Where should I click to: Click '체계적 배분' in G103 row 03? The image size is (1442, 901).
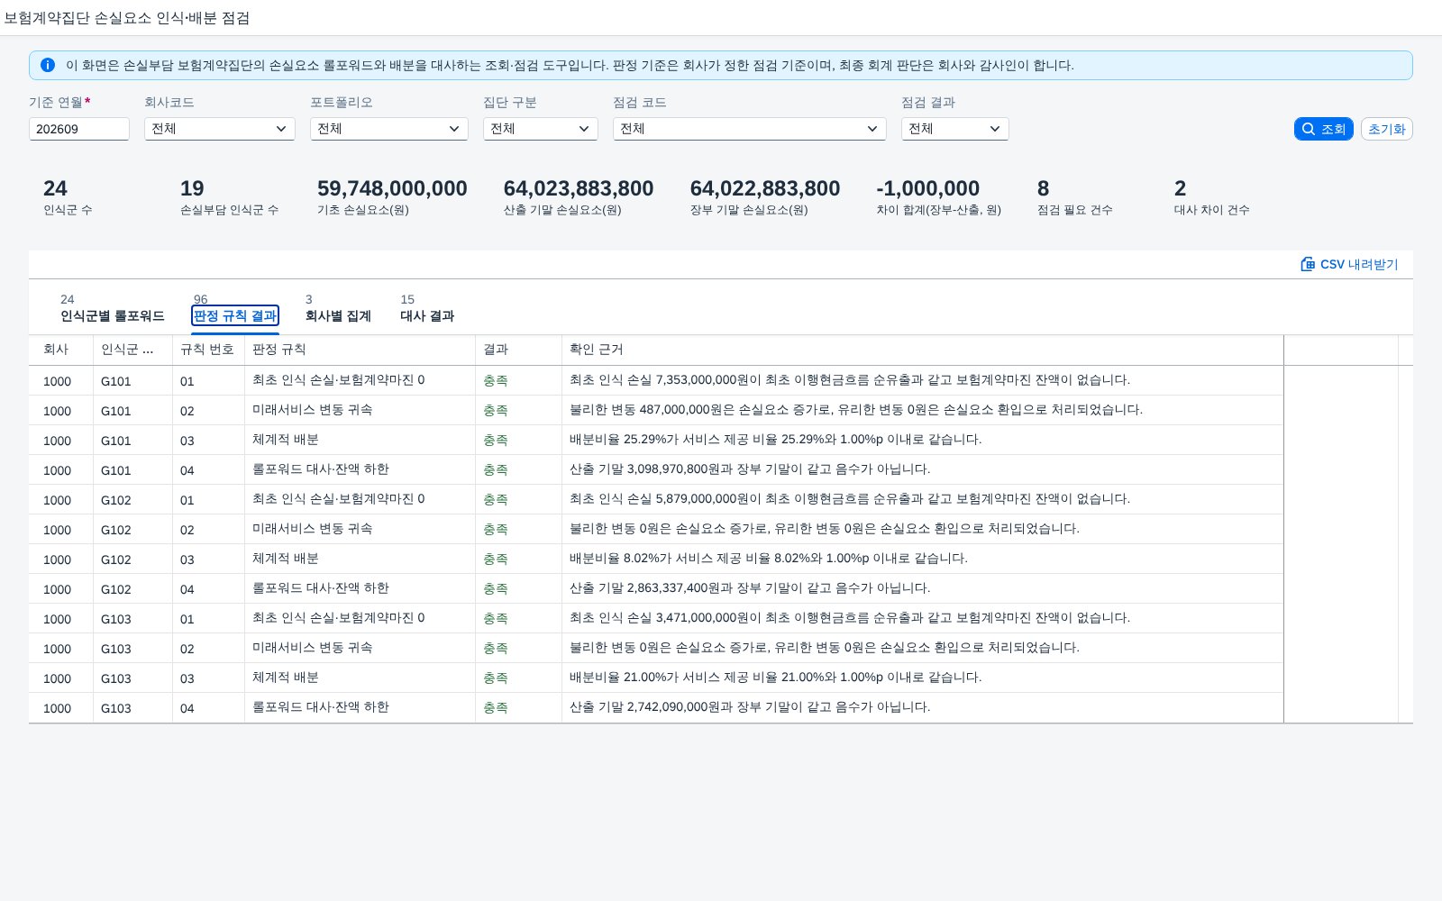pos(286,678)
